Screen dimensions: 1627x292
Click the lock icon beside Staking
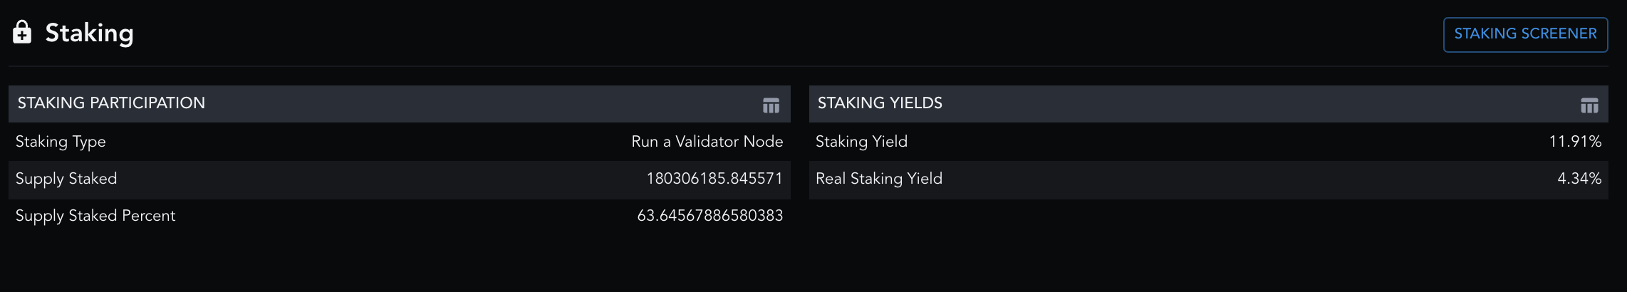click(x=22, y=32)
